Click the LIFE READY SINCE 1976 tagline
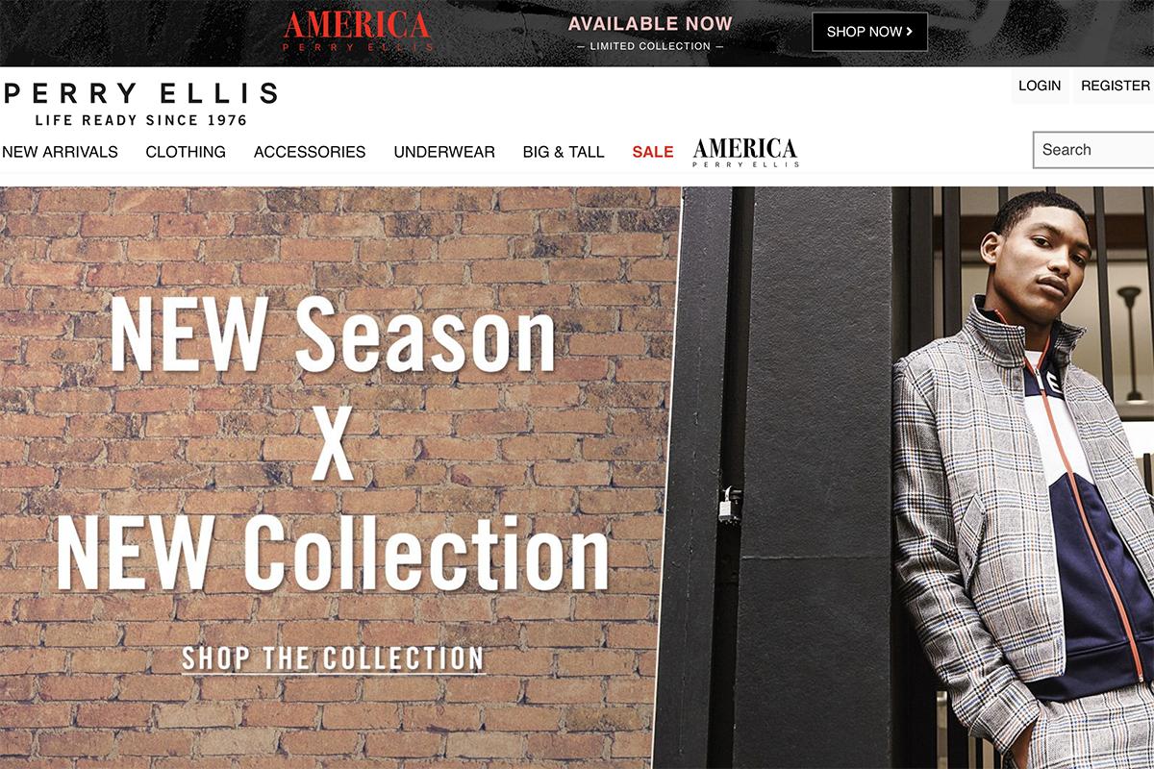 point(141,120)
